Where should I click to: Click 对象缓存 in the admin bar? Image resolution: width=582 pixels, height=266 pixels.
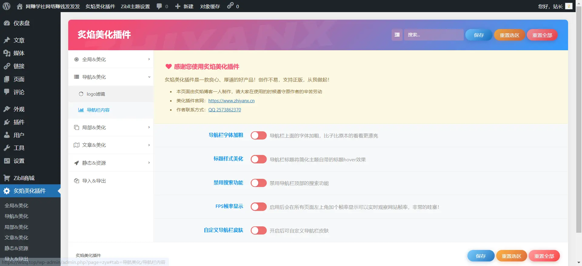tap(210, 6)
